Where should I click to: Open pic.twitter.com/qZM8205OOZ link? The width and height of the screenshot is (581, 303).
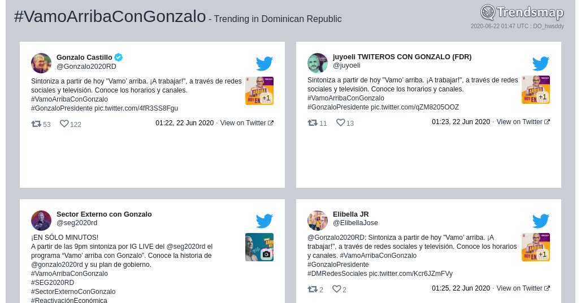(x=415, y=107)
